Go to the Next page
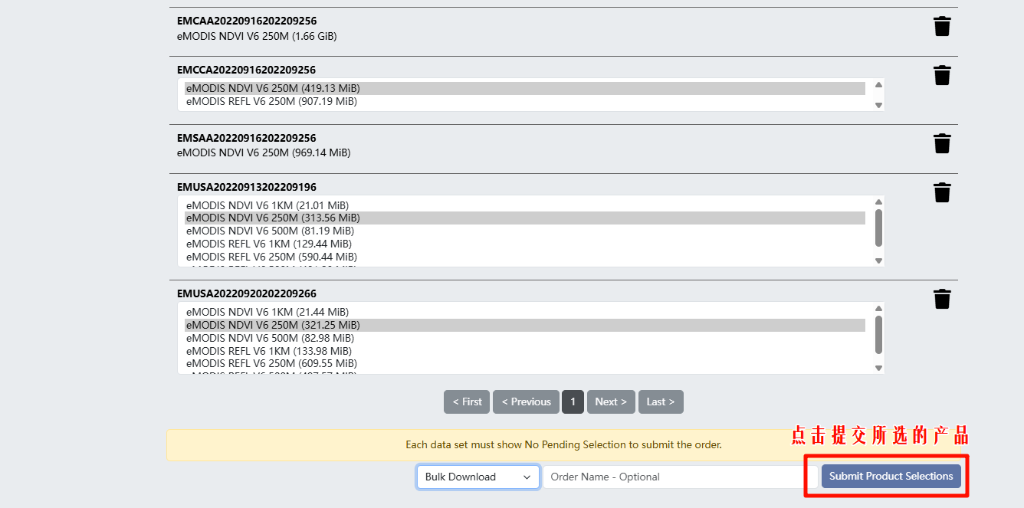This screenshot has height=508, width=1024. coord(611,401)
